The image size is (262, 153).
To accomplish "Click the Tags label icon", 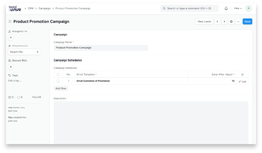I will (x=9, y=75).
